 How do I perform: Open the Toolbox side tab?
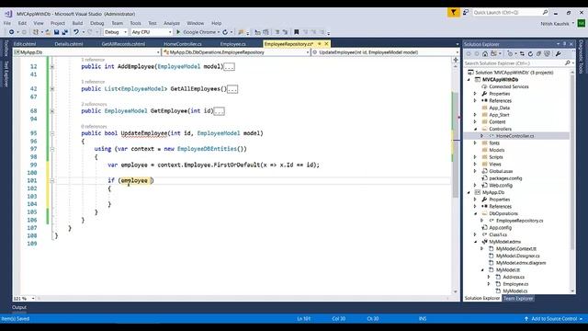[x=6, y=48]
